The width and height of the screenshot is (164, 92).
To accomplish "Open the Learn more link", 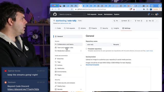I will (x=149, y=51).
